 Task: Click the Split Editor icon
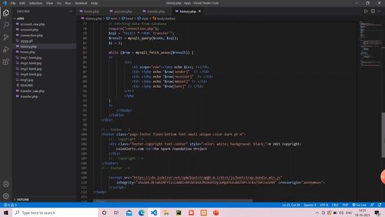pyautogui.click(x=373, y=11)
